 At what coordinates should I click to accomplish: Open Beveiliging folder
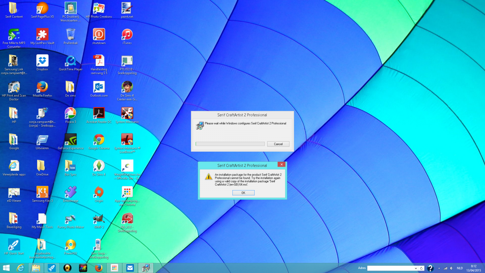pos(14,221)
